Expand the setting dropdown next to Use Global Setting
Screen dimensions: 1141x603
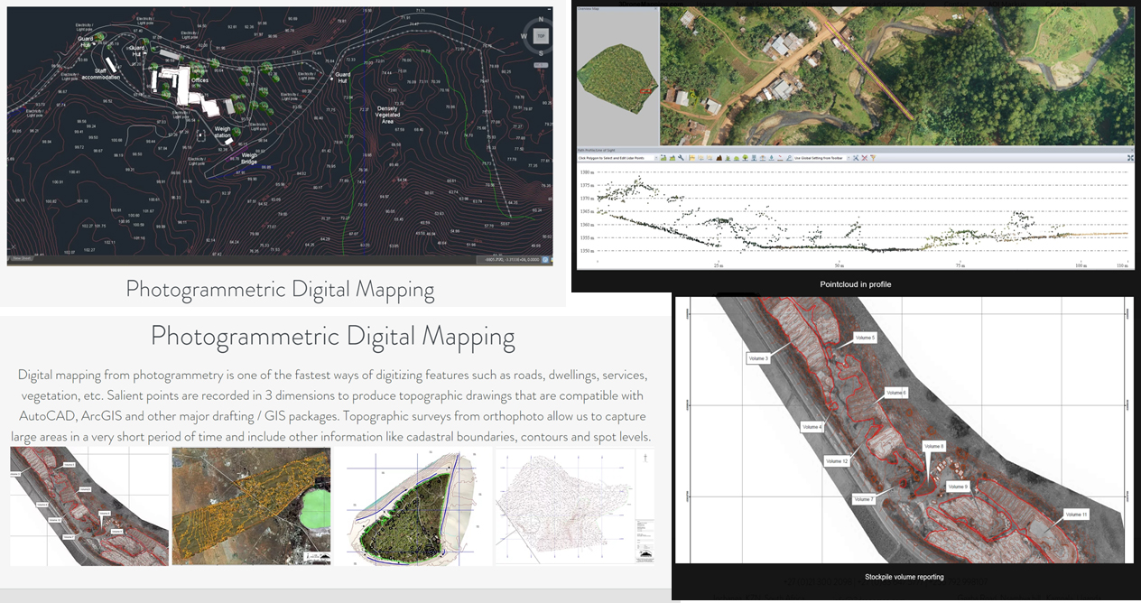point(848,158)
